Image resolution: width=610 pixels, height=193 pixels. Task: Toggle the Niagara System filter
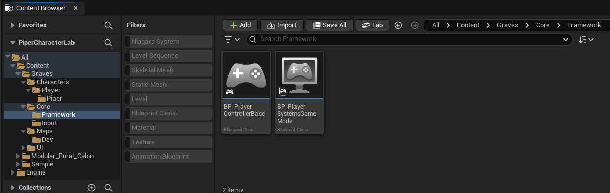pyautogui.click(x=169, y=42)
